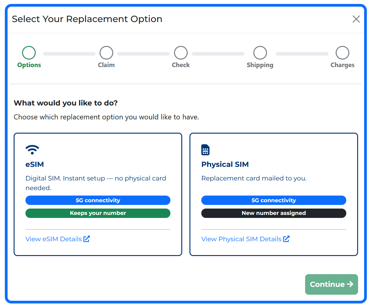The image size is (372, 308).
Task: Select the Claim step circle
Action: [x=106, y=53]
